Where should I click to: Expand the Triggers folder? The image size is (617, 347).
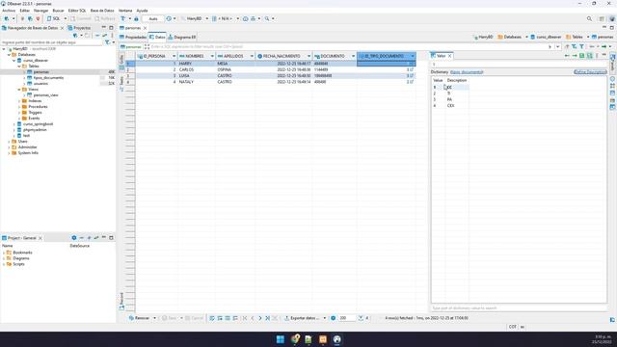[x=19, y=113]
